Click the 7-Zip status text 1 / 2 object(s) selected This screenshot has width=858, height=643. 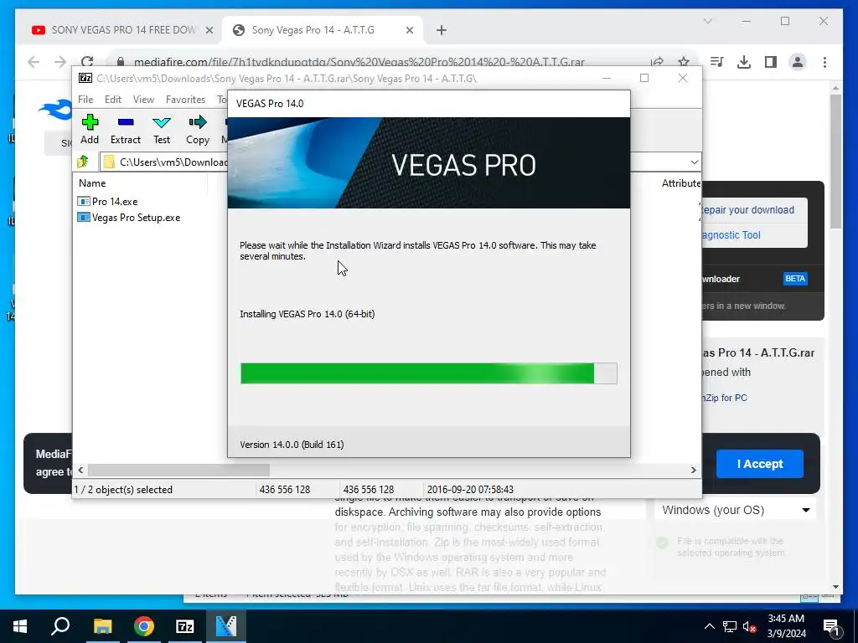(x=123, y=490)
